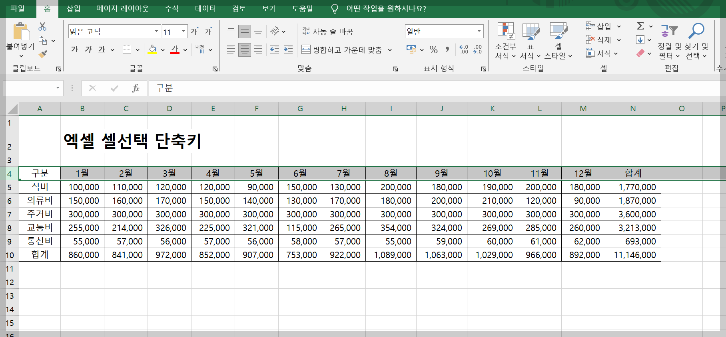The width and height of the screenshot is (726, 337).
Task: Click 병합하고 가운데 맞춤 merge button
Action: click(342, 49)
